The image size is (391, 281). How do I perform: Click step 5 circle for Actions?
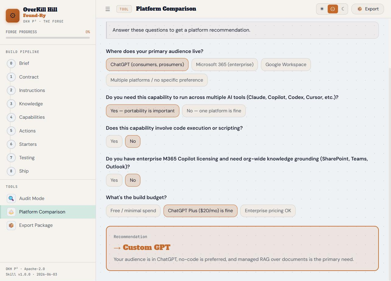(11, 131)
